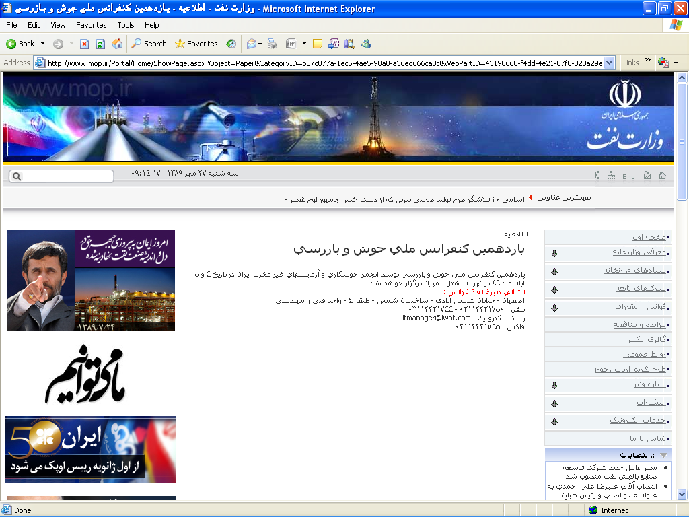Click the OneNote send toolbar icon
The height and width of the screenshot is (517, 689).
tap(334, 44)
